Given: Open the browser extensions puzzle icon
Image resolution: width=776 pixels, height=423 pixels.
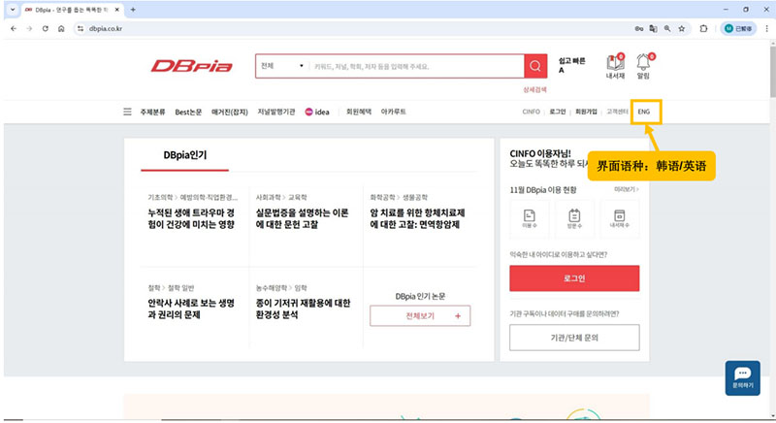Looking at the screenshot, I should (703, 29).
